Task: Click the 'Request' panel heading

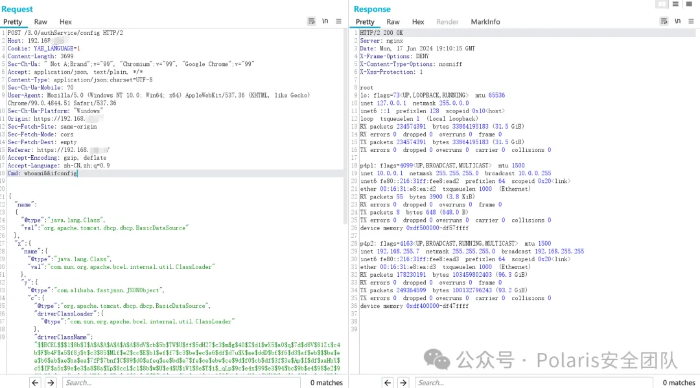Action: (x=17, y=9)
